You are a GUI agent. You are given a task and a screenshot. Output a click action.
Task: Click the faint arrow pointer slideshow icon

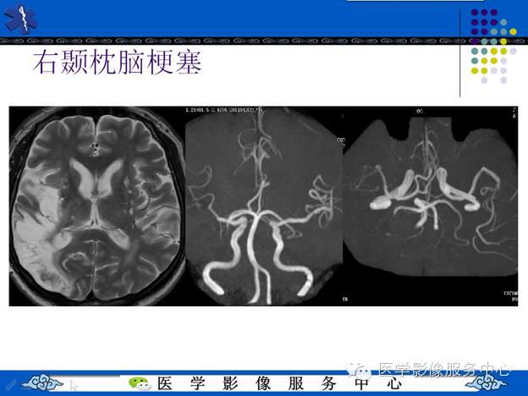coord(74,385)
